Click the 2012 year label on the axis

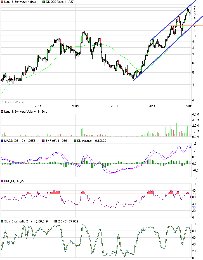(x=75, y=106)
